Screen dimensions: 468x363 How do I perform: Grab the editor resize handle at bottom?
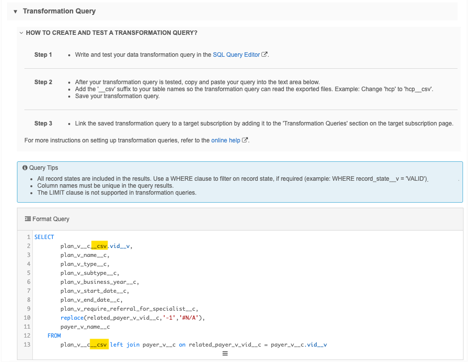click(x=225, y=354)
